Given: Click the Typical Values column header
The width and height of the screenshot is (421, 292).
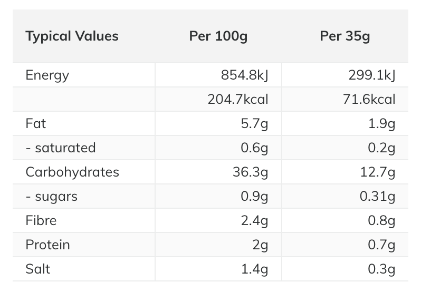Looking at the screenshot, I should (72, 36).
